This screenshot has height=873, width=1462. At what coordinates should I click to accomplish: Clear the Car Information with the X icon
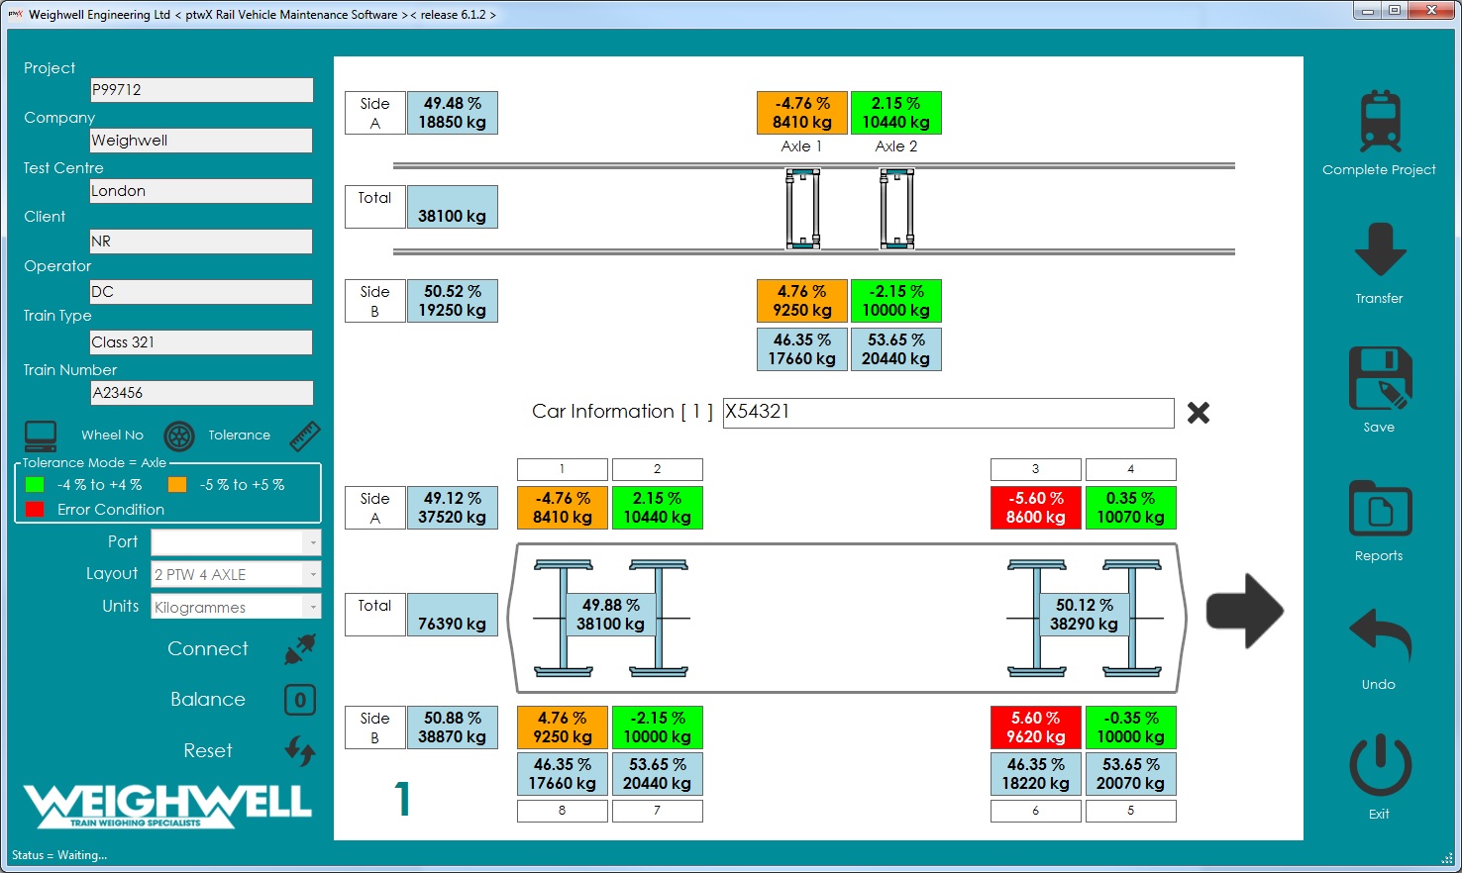tap(1199, 413)
